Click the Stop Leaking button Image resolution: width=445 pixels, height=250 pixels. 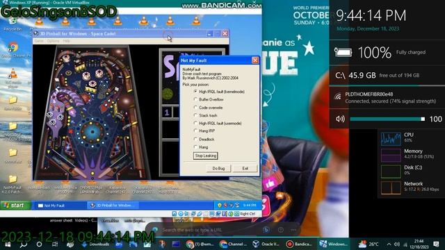(206, 156)
